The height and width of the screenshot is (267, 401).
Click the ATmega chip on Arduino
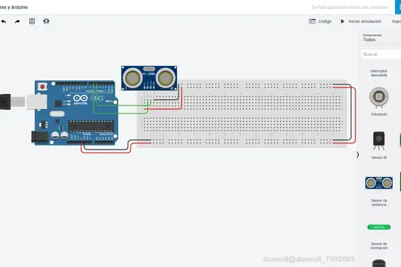(91, 126)
